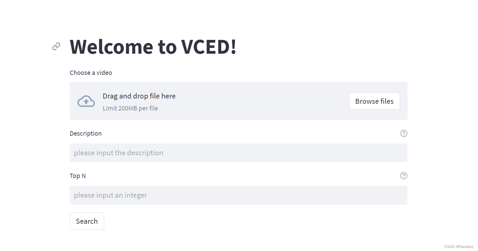Click the cloud upload icon
Viewport: 478px width, 251px height.
[86, 101]
